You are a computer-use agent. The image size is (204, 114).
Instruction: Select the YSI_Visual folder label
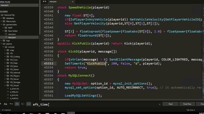14,85
